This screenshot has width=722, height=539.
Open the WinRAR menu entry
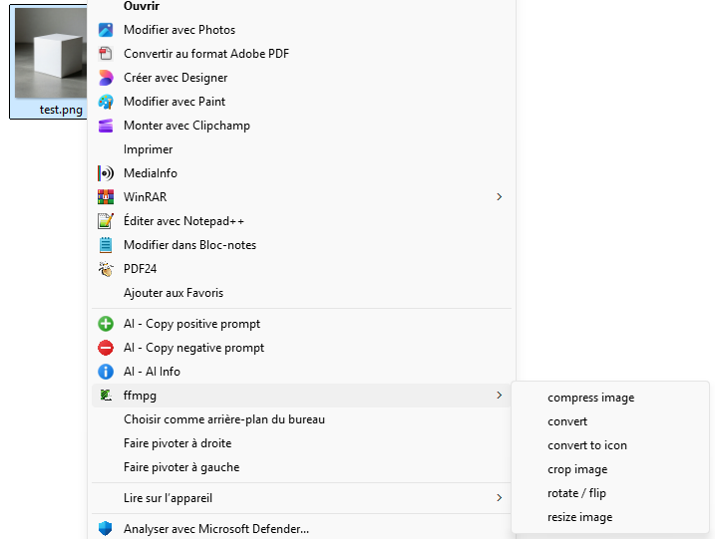[x=301, y=197]
